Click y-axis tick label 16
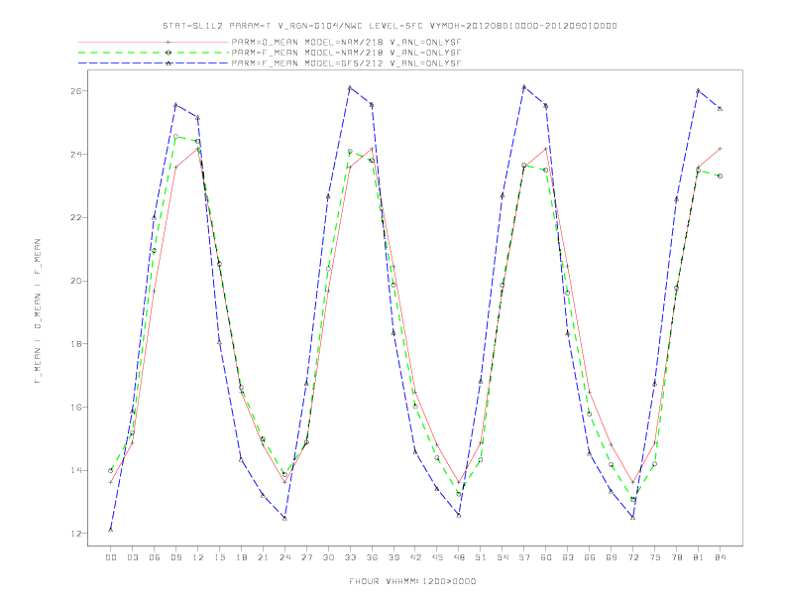The image size is (785, 607). [76, 408]
